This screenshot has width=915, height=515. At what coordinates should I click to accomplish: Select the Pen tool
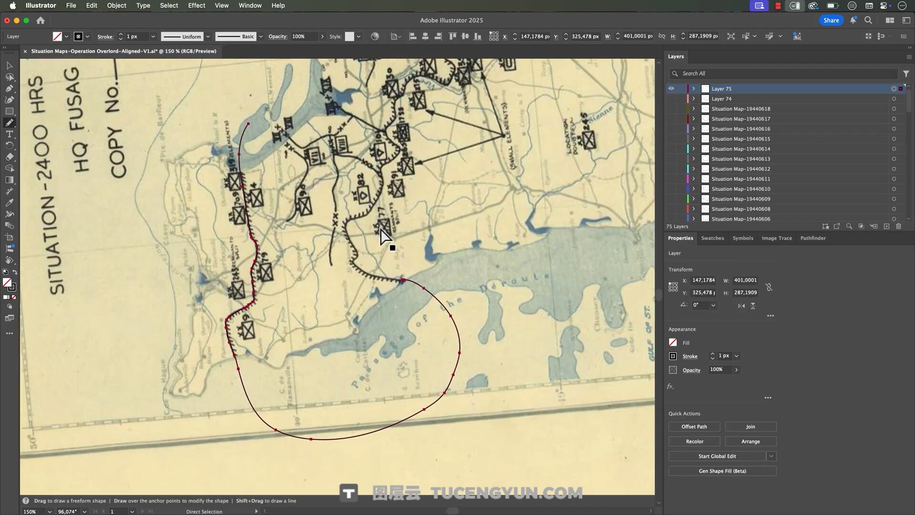tap(9, 88)
